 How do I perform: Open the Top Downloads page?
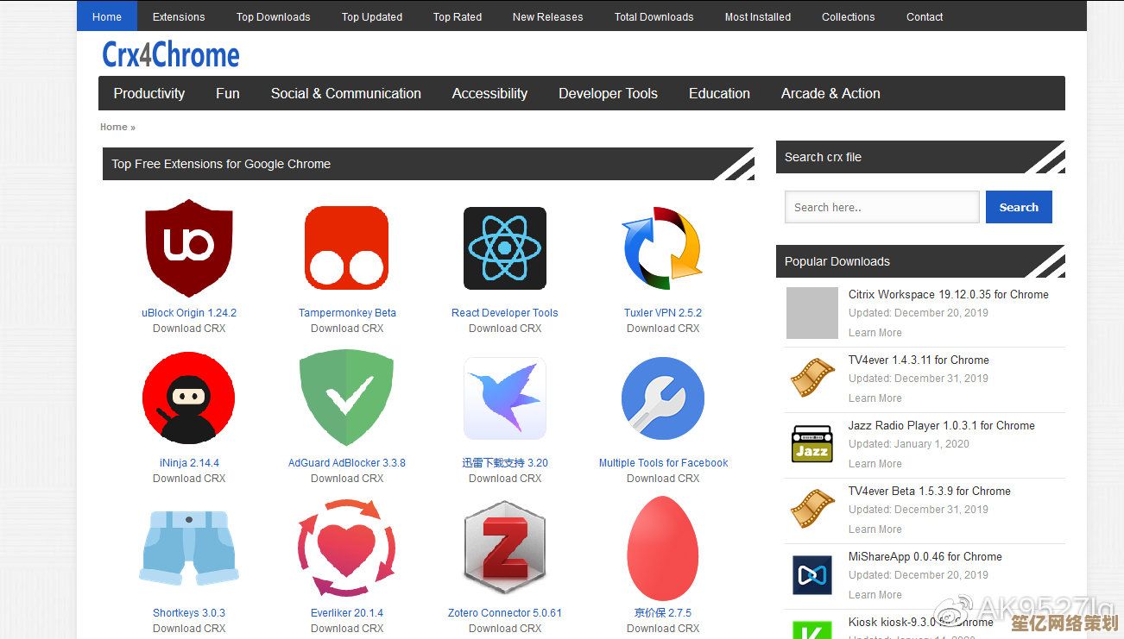coord(274,16)
